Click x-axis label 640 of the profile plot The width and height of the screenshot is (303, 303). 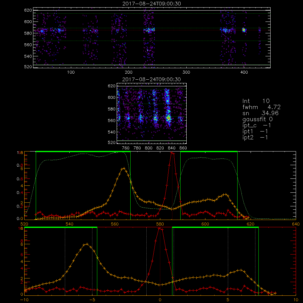(x=296, y=224)
